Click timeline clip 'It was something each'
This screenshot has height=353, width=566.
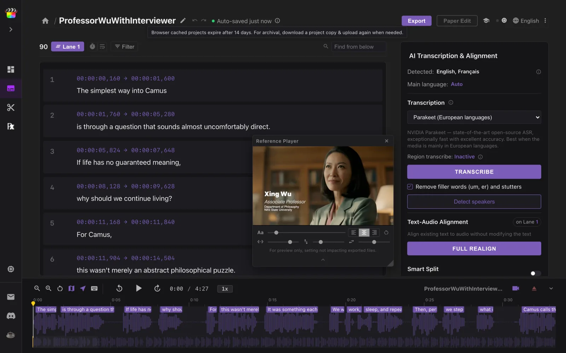point(293,309)
